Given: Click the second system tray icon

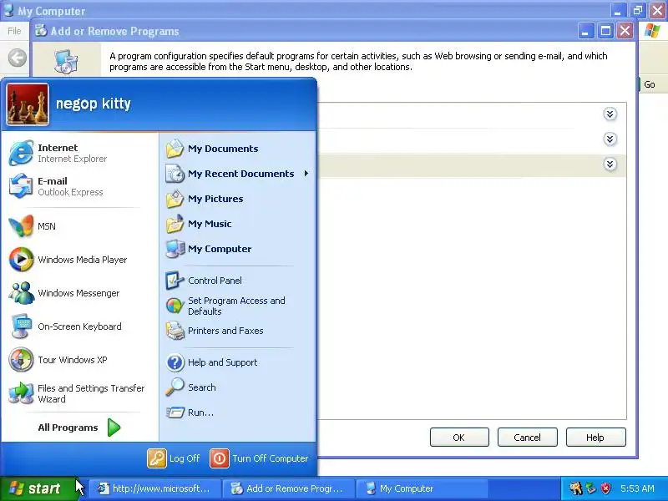Looking at the screenshot, I should tap(591, 488).
